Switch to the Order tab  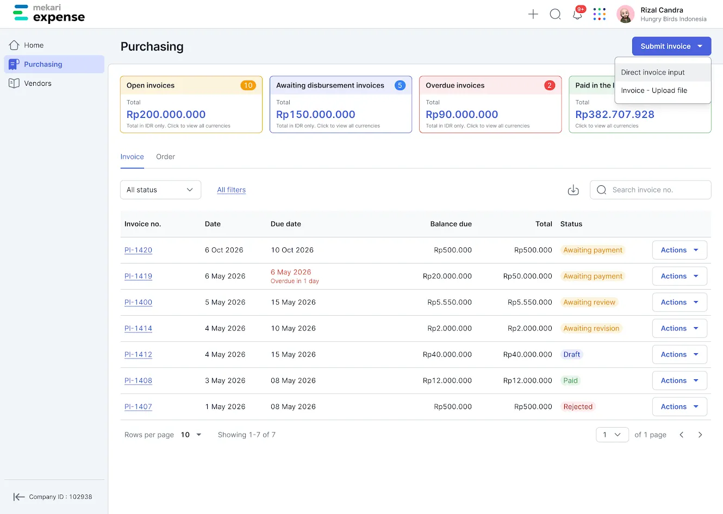point(165,156)
